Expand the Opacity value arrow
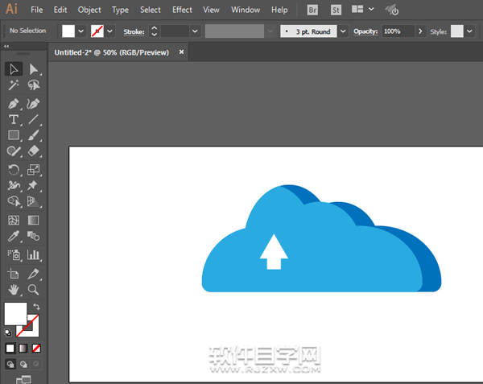 [x=420, y=31]
